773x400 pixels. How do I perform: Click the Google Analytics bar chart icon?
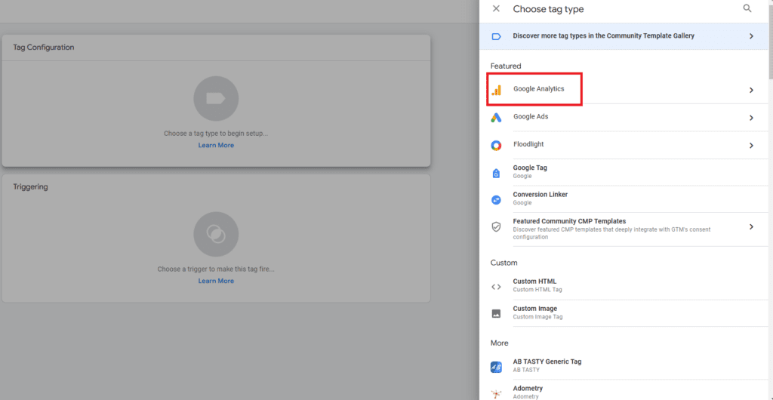[497, 90]
